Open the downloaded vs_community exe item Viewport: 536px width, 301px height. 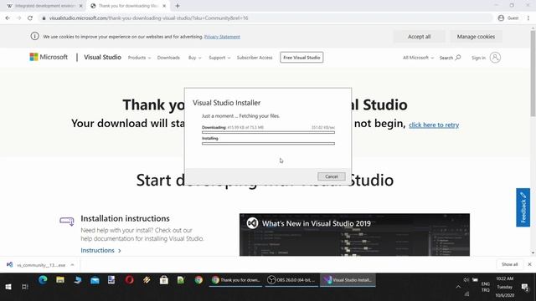pos(36,265)
